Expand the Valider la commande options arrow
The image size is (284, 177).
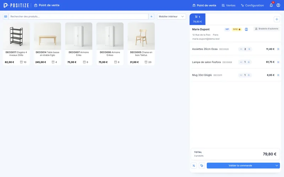coord(277,166)
